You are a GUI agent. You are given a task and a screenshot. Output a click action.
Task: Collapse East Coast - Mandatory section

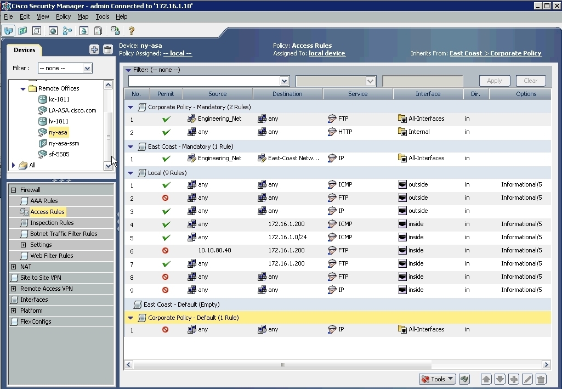[x=130, y=146]
